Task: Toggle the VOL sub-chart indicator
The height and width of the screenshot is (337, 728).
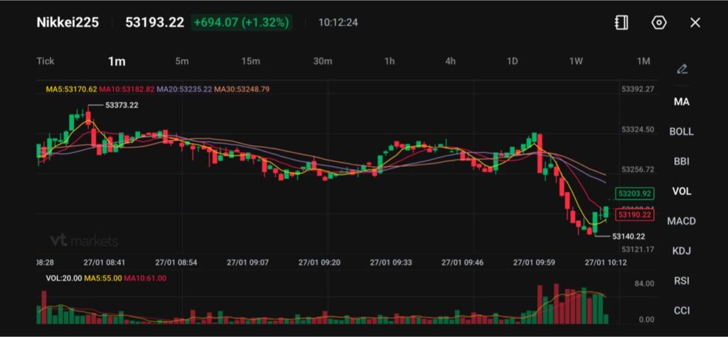Action: click(x=681, y=191)
